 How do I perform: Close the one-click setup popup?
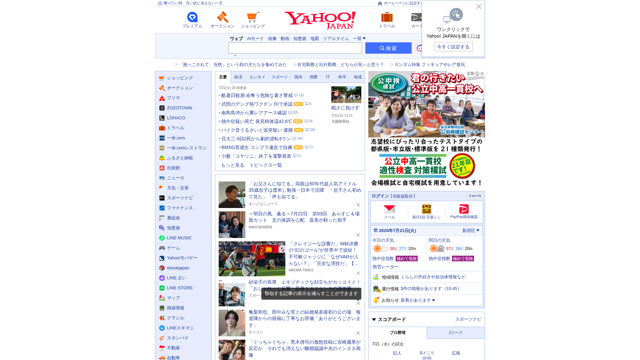[479, 7]
